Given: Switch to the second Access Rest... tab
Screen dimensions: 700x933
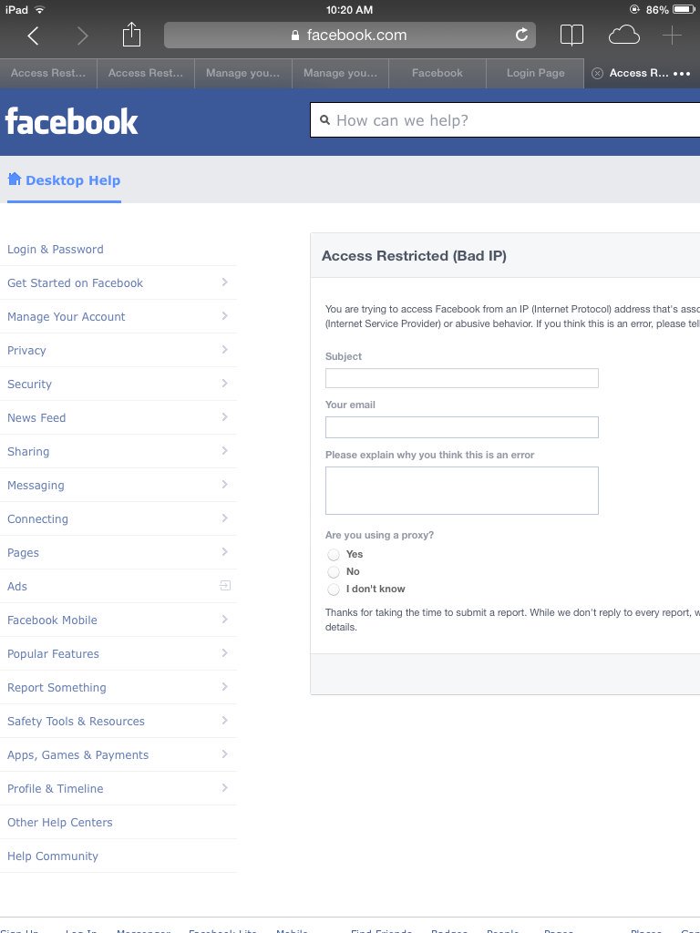Looking at the screenshot, I should (x=146, y=73).
